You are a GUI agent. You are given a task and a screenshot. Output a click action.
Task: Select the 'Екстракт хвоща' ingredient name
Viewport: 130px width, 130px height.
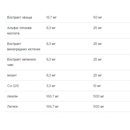click(x=19, y=17)
